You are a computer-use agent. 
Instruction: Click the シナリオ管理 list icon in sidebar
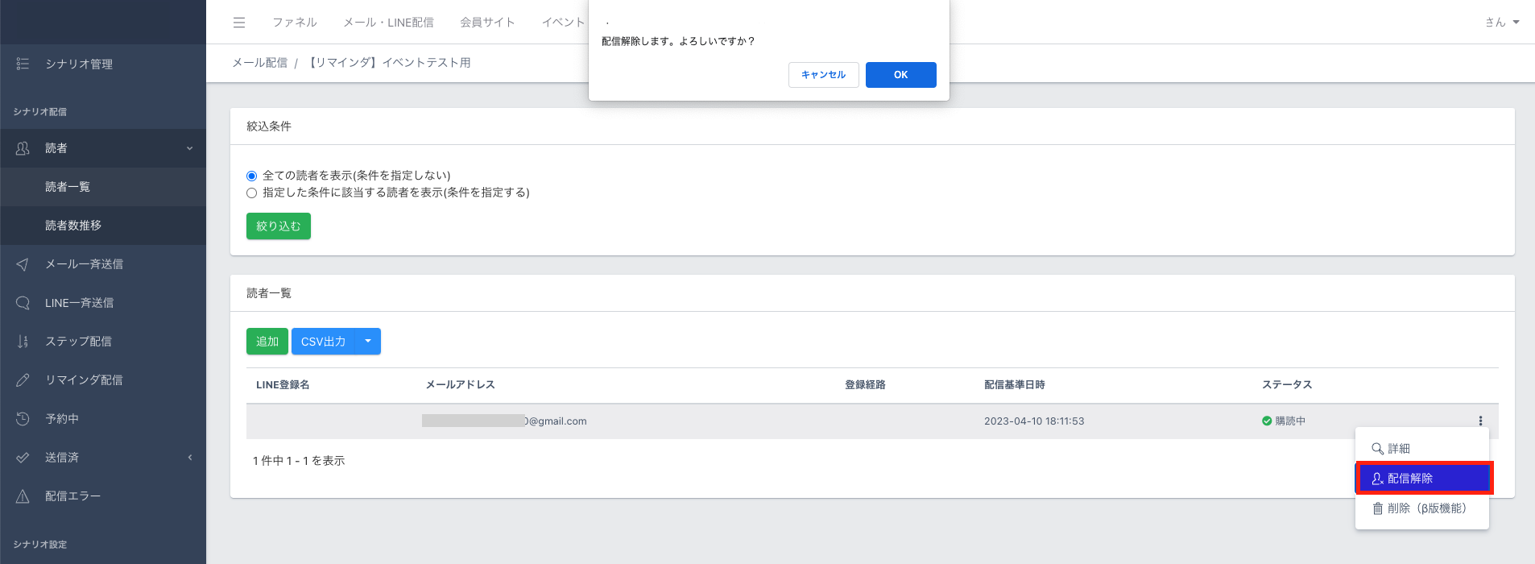pos(23,64)
